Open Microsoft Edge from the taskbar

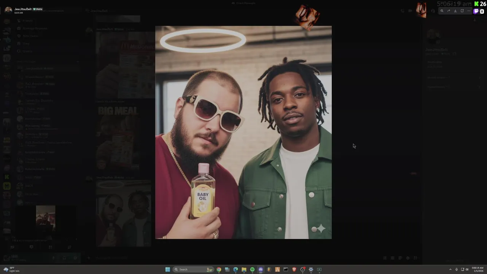236,269
